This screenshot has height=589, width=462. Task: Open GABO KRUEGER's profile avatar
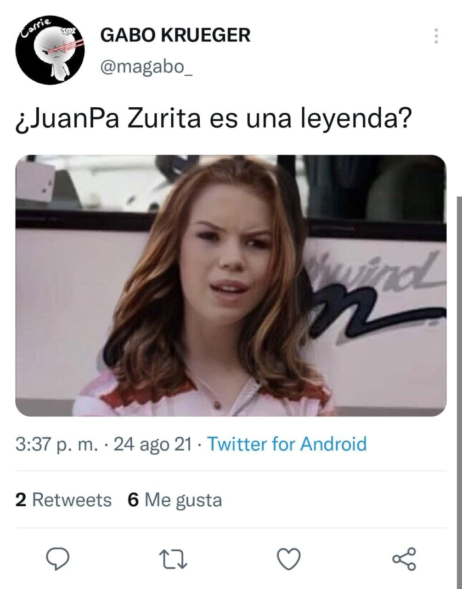50,50
